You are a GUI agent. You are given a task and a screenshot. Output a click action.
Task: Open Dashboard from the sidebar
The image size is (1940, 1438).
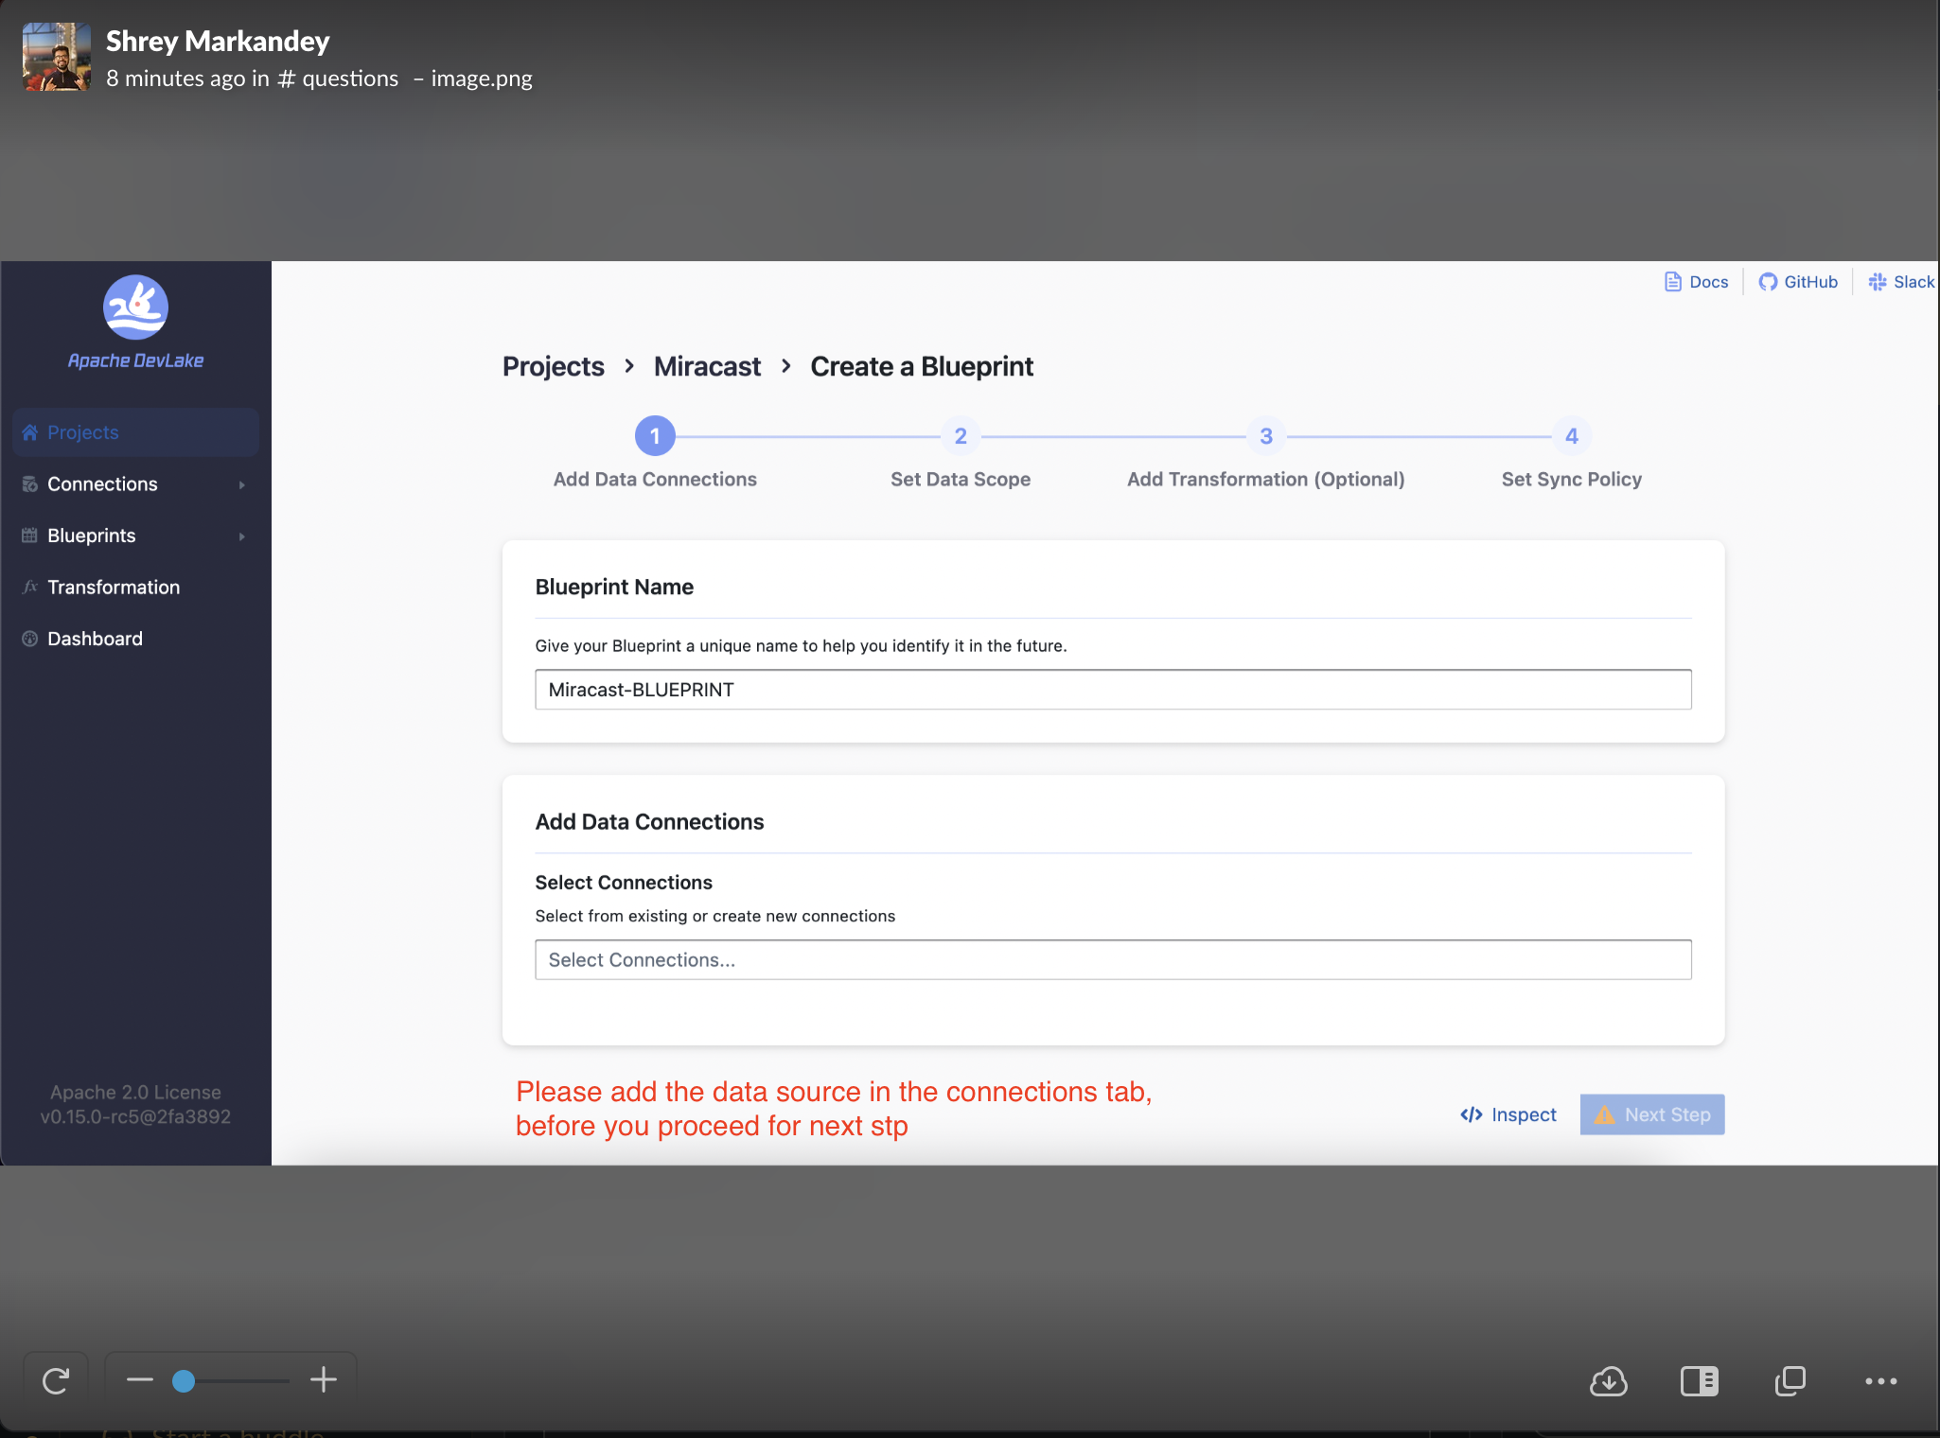coord(95,638)
